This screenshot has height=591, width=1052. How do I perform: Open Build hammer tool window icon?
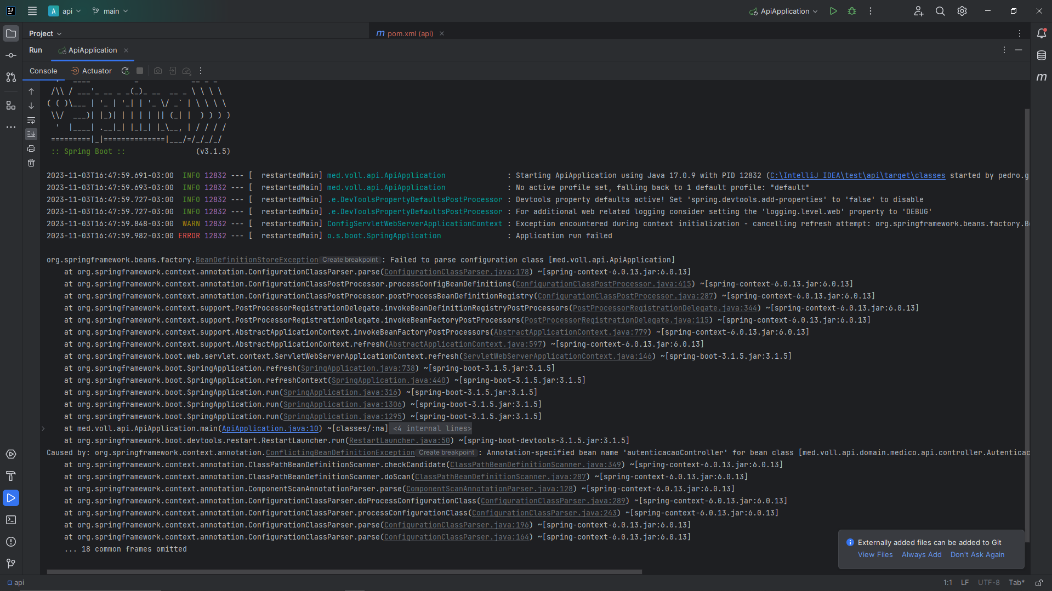click(x=11, y=476)
